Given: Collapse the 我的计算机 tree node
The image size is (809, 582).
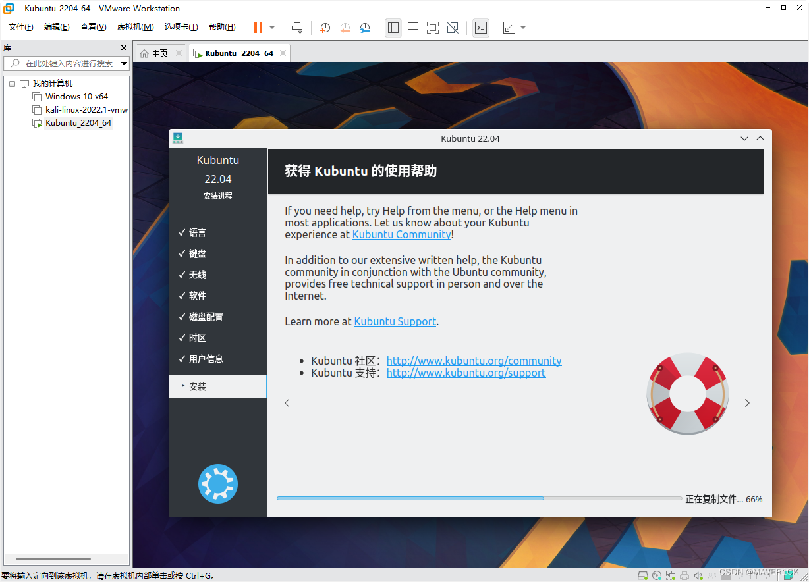Looking at the screenshot, I should [12, 84].
